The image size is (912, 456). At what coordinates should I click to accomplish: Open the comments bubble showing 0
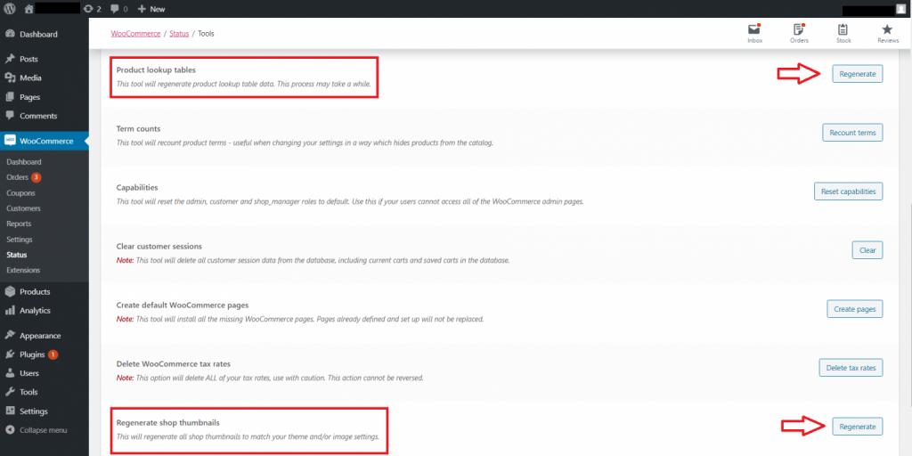118,9
